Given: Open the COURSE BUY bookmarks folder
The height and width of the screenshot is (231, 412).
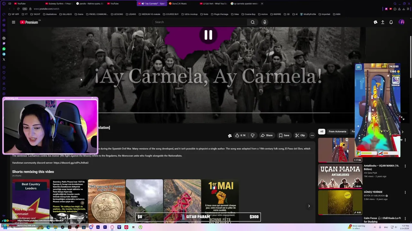Looking at the screenshot, I should pos(171,14).
